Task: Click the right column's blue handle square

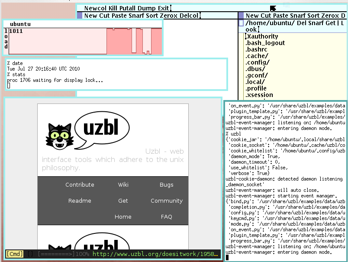Action: [x=241, y=16]
